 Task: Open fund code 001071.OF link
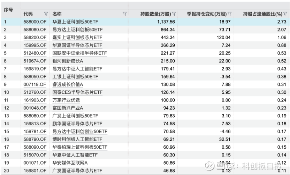click(35, 163)
